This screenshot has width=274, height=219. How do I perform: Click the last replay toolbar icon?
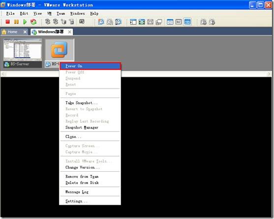tap(212, 22)
